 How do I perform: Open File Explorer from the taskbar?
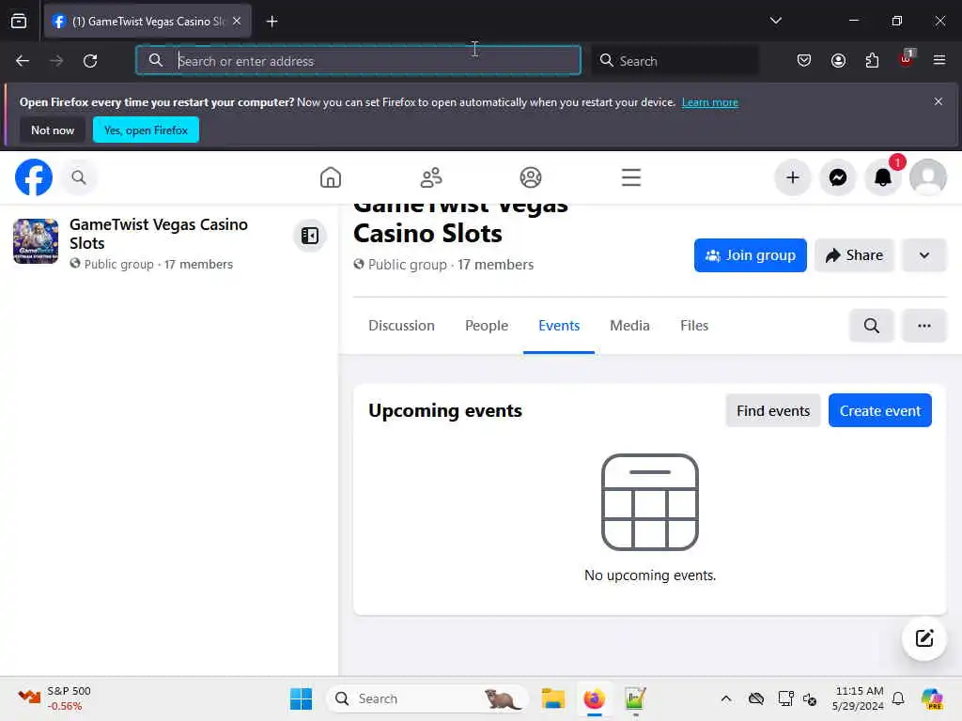click(552, 698)
